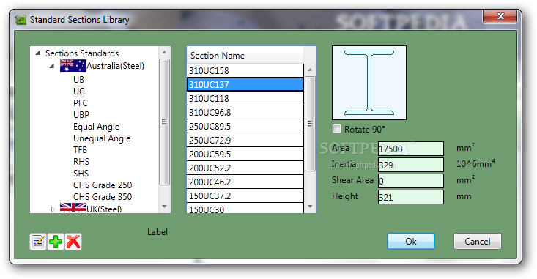Image resolution: width=537 pixels, height=279 pixels.
Task: Click the I-beam section preview image
Action: tap(369, 83)
